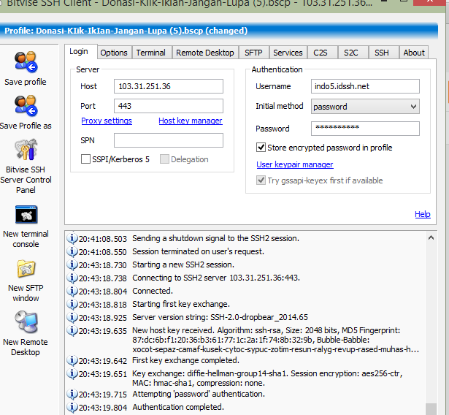The height and width of the screenshot is (415, 449).
Task: Click the empty SPN input field
Action: (169, 140)
